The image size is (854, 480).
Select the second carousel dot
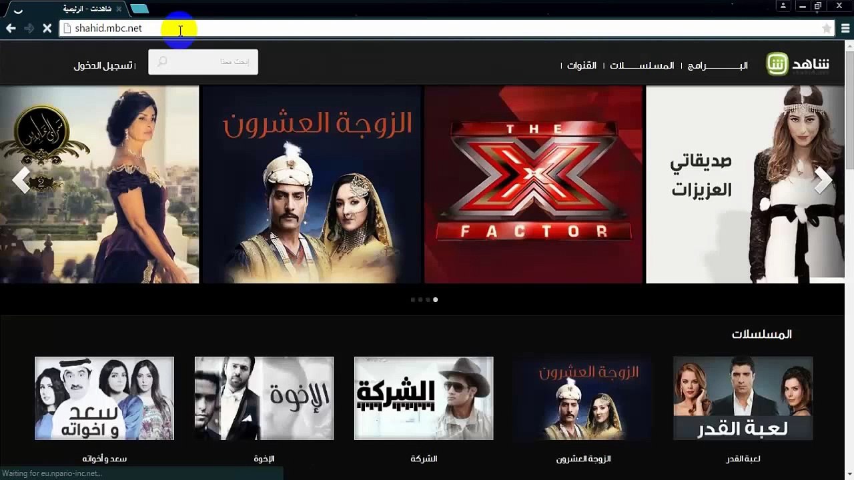[x=420, y=300]
